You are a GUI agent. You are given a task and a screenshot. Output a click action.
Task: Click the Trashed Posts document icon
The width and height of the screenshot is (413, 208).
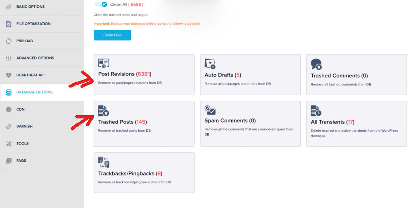coord(104,111)
